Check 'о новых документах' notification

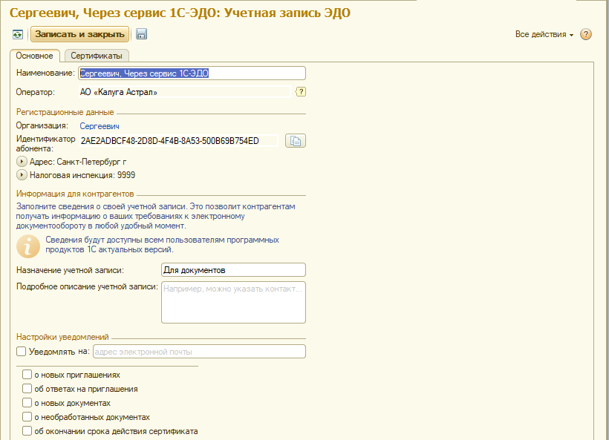tap(27, 403)
